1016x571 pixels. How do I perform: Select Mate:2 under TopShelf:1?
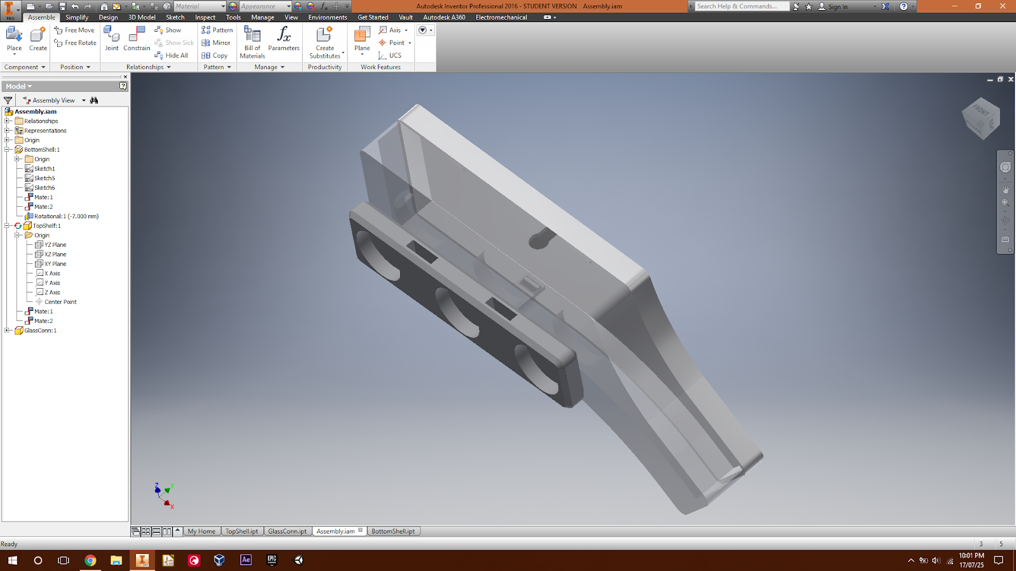43,320
